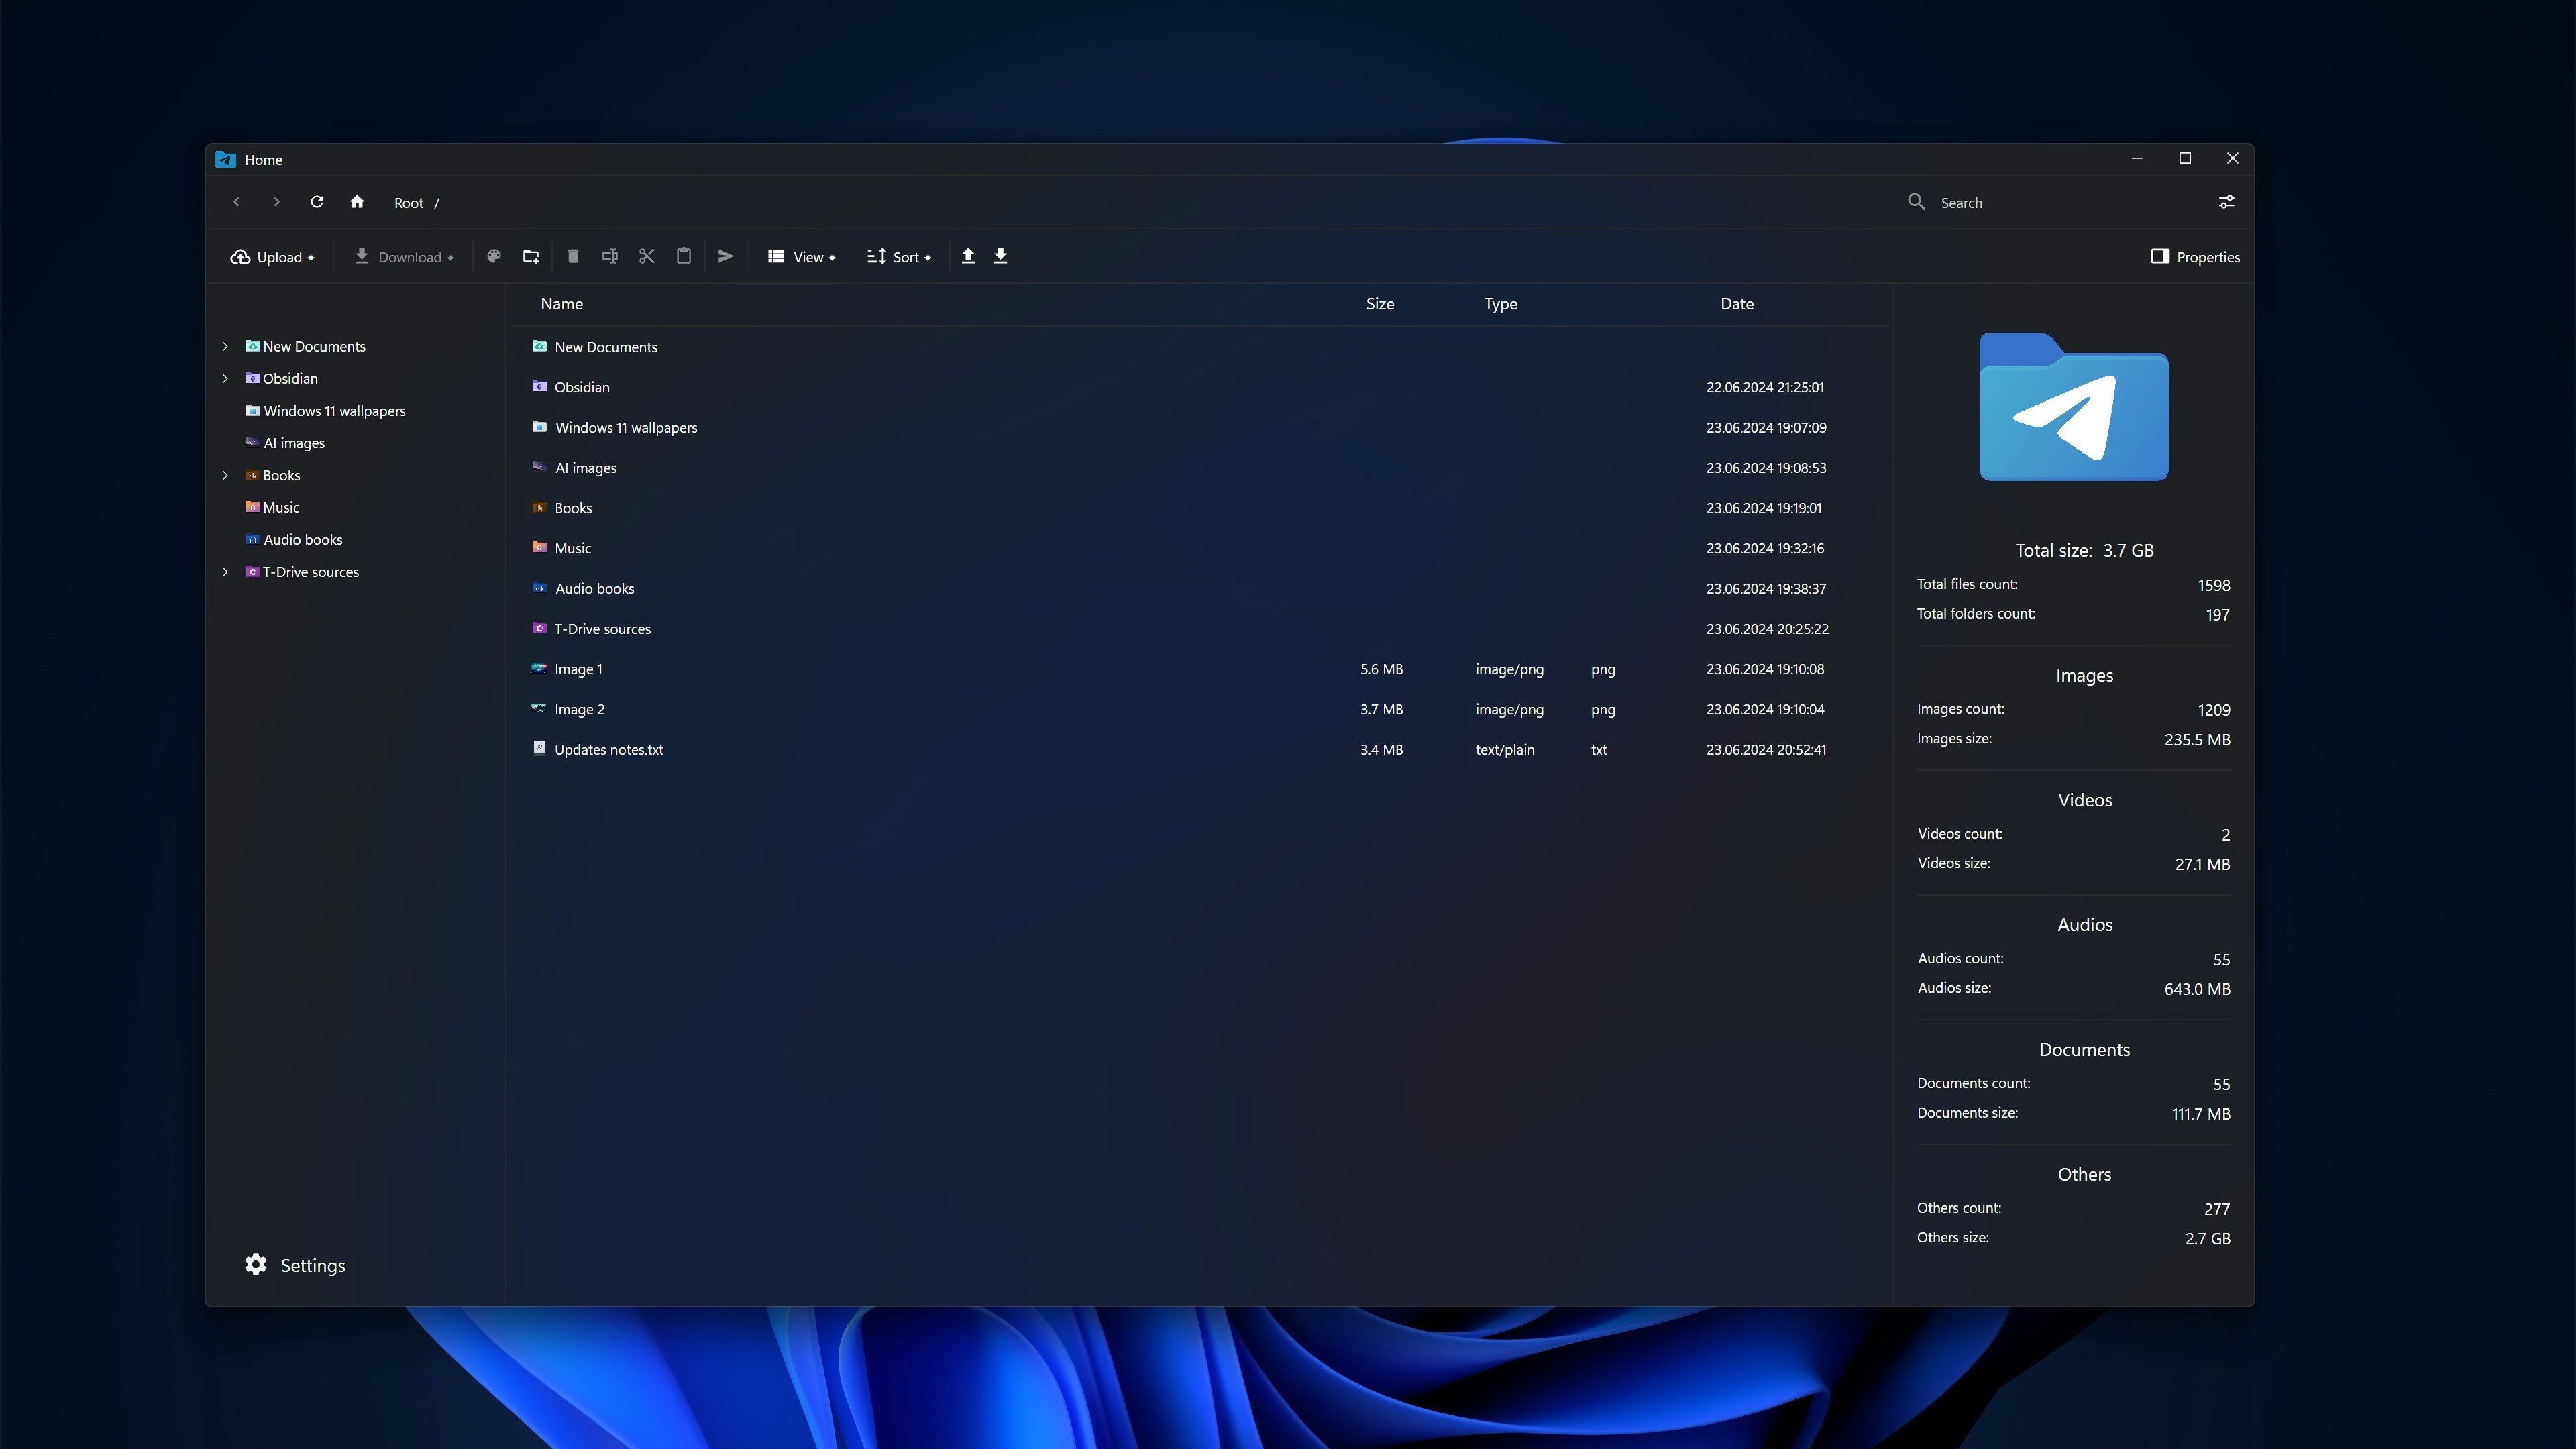The image size is (2576, 1449).
Task: Open Settings at bottom of sidebar
Action: tap(295, 1265)
